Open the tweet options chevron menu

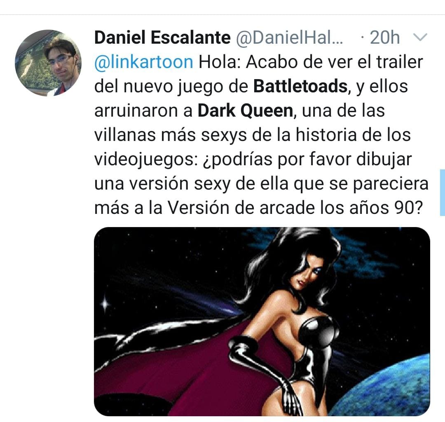click(x=420, y=38)
